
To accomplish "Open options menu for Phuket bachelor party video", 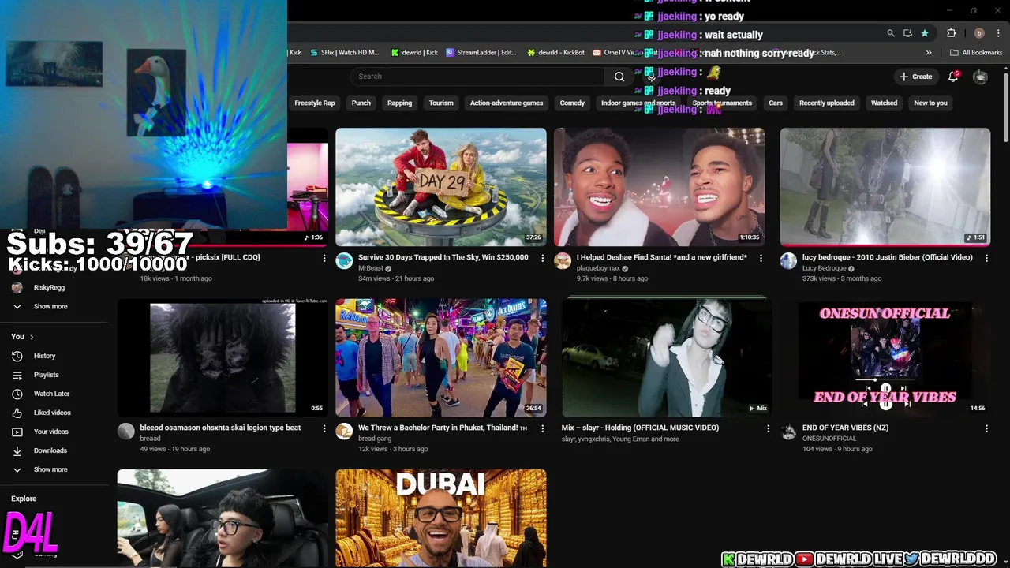I will point(542,428).
